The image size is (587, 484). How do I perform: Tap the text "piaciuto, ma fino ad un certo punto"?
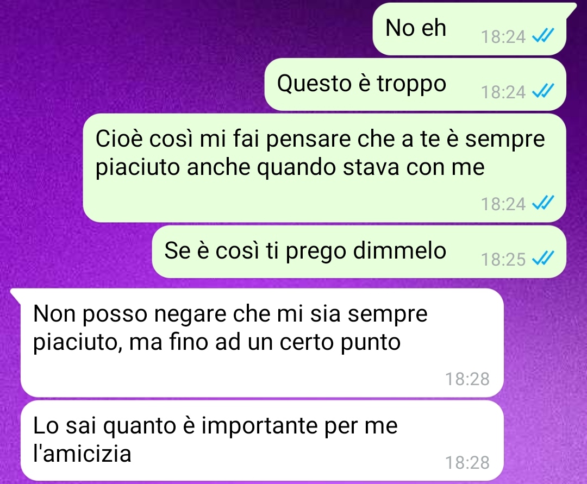[217, 343]
